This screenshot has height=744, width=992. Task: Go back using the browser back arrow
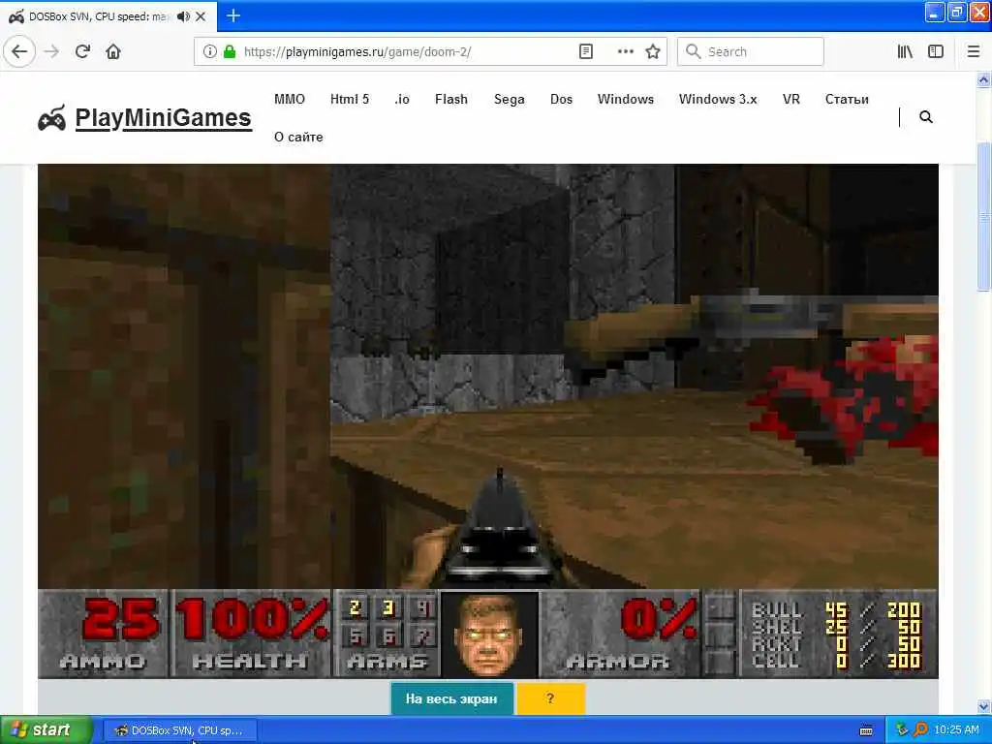coord(19,51)
